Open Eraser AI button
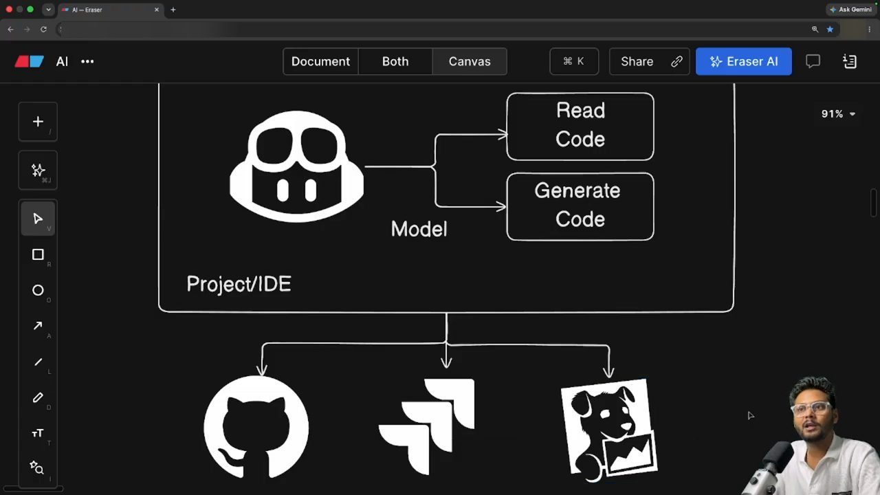This screenshot has height=495, width=880. (x=744, y=61)
